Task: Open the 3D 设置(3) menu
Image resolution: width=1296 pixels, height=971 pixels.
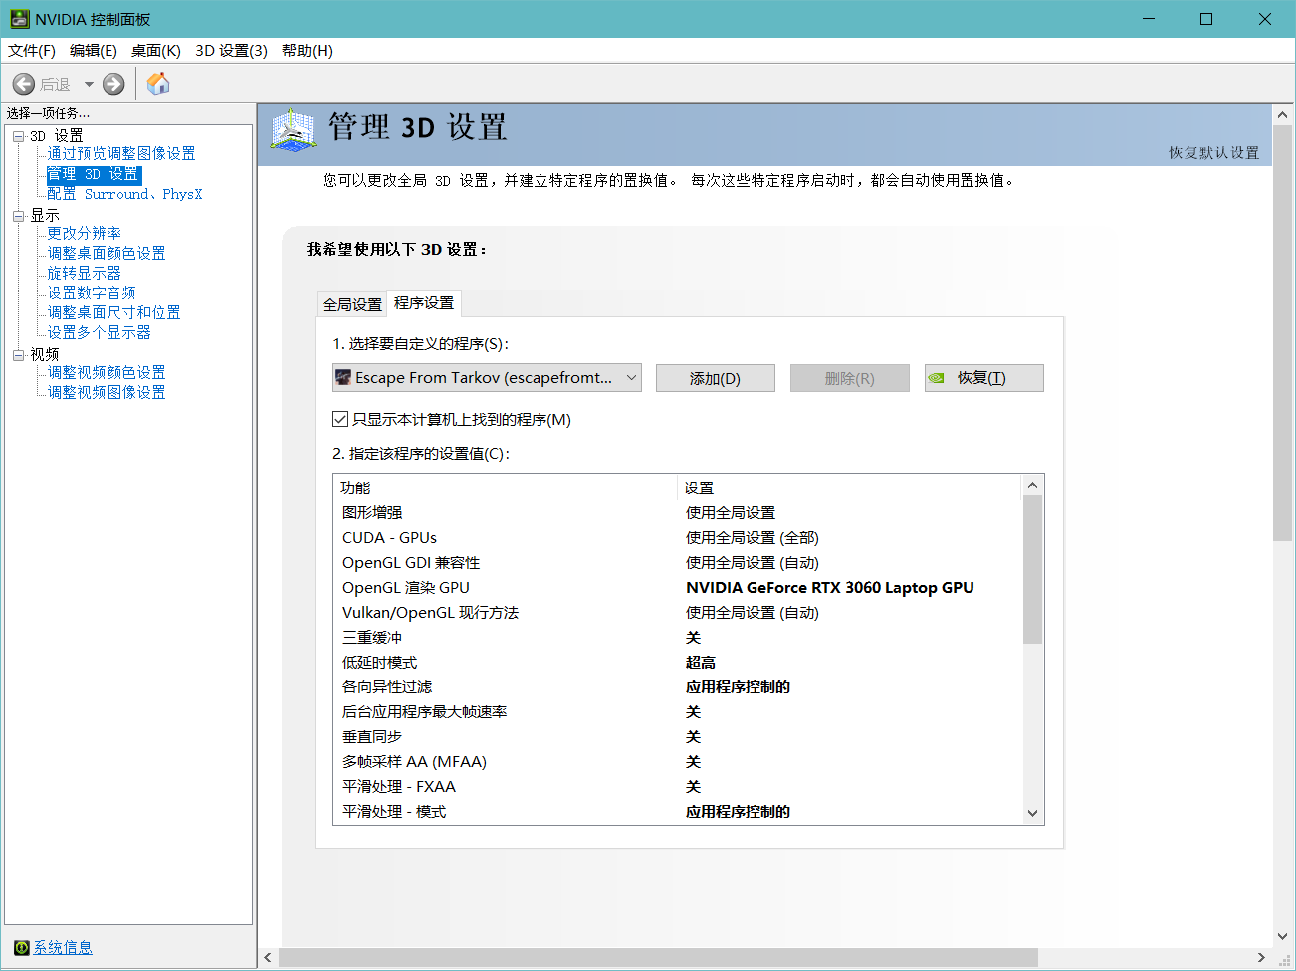Action: tap(231, 50)
